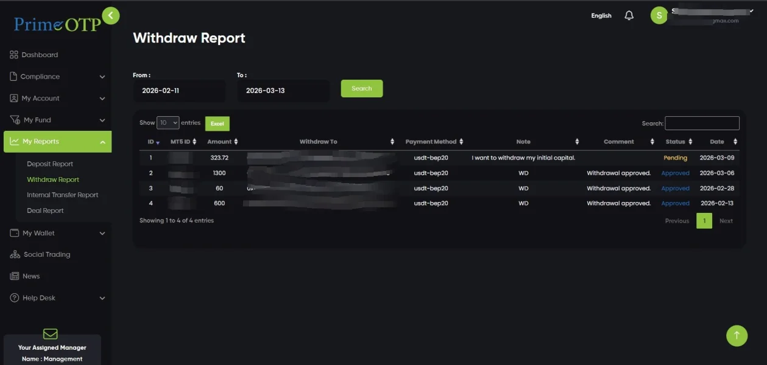767x365 pixels.
Task: Click the Pending status in row 1
Action: tap(675, 158)
